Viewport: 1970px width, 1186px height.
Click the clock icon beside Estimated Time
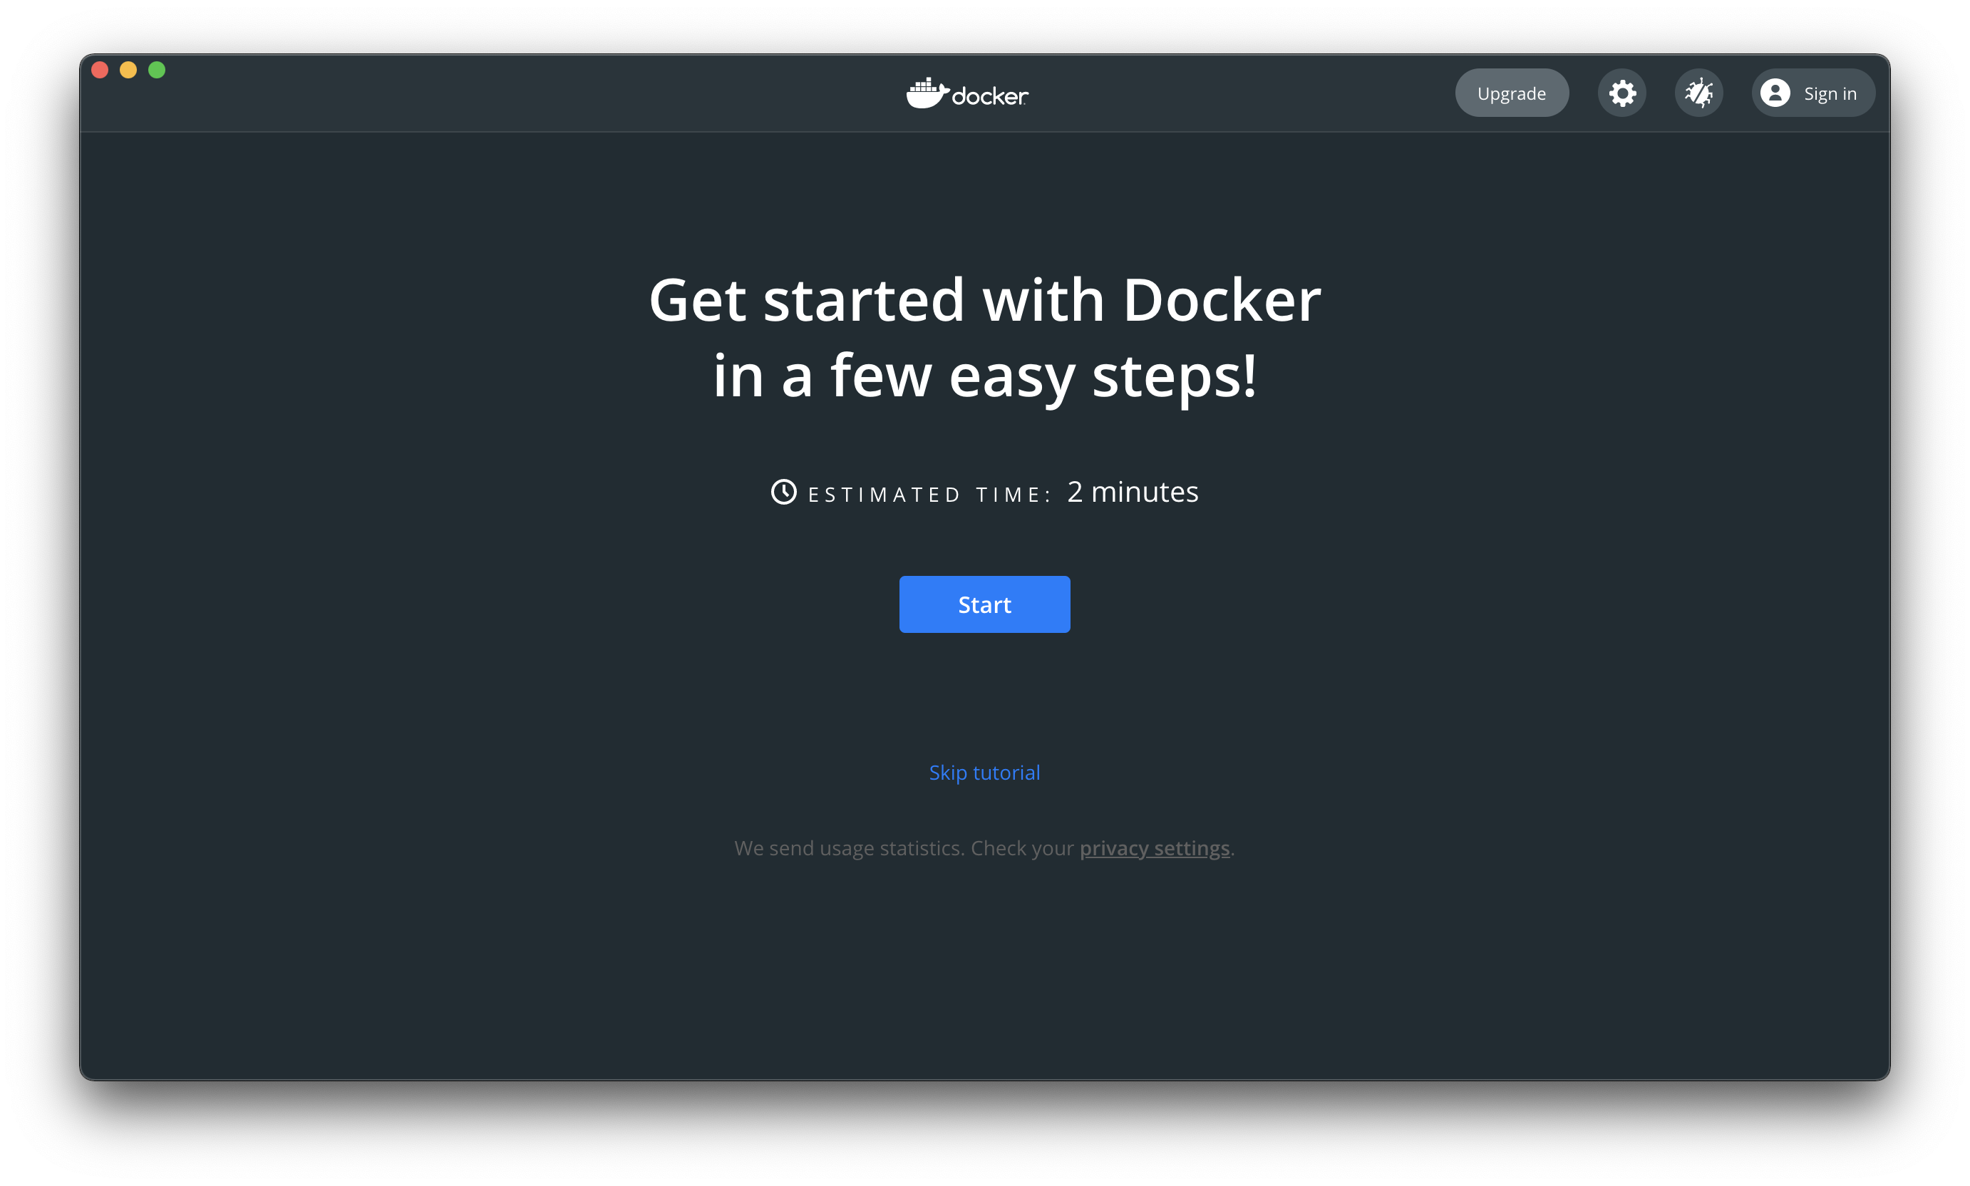(783, 493)
